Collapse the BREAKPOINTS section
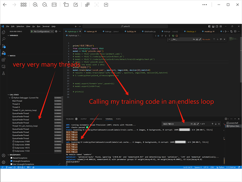 14,155
